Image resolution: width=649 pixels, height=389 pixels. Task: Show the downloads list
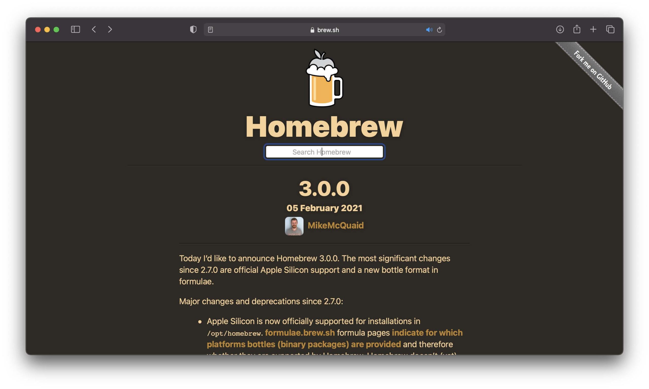[x=560, y=29]
